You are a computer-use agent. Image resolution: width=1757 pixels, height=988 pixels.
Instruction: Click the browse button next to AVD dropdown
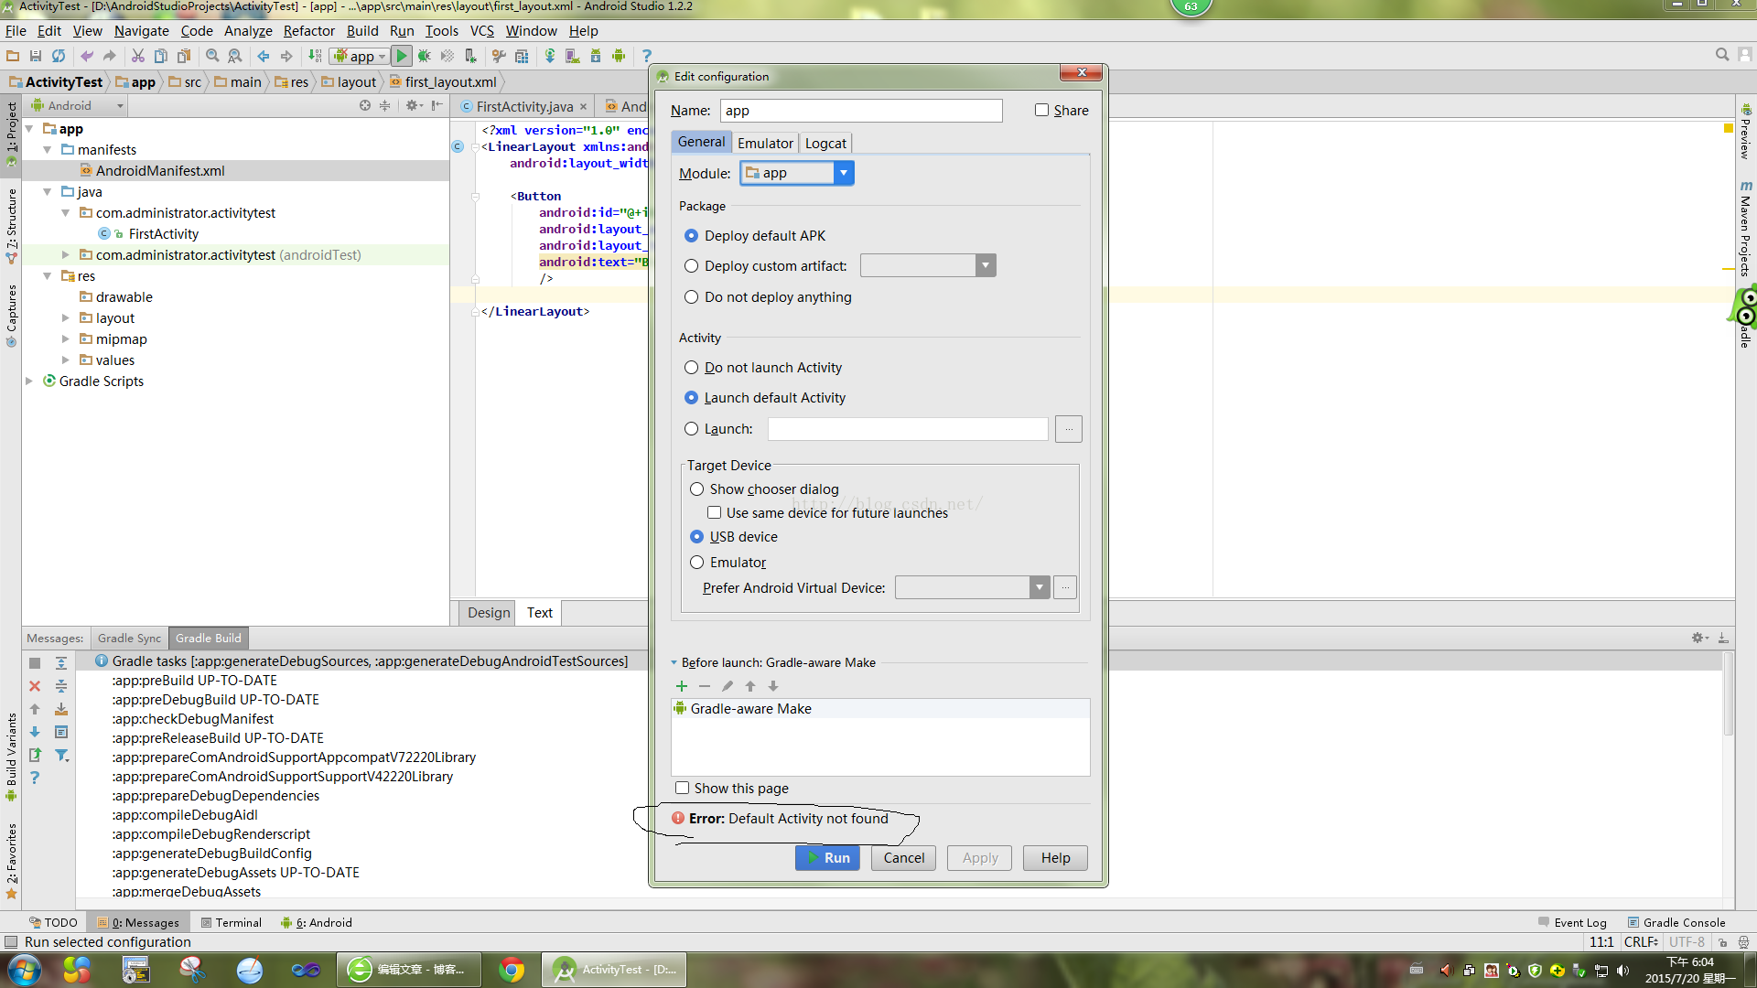[1065, 587]
